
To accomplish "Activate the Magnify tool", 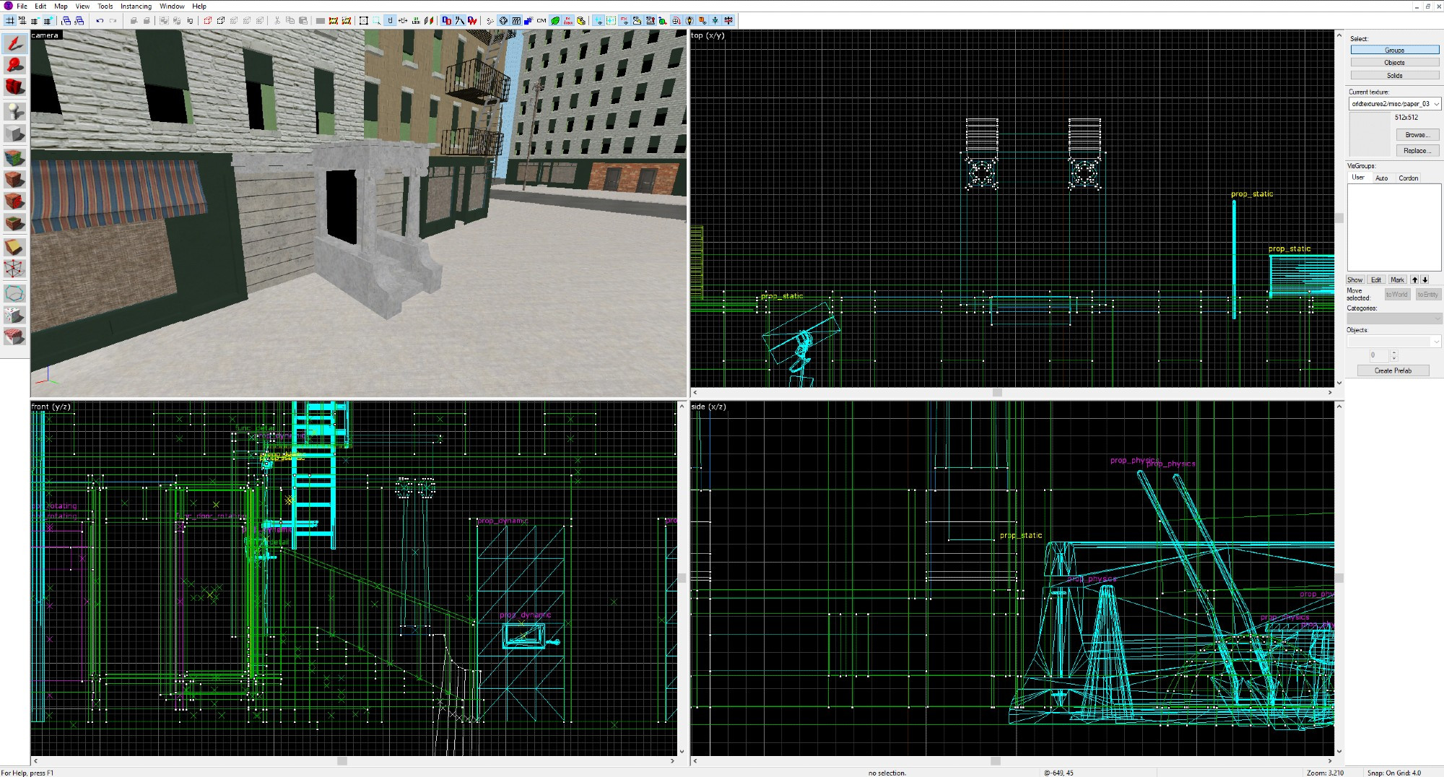I will click(14, 66).
